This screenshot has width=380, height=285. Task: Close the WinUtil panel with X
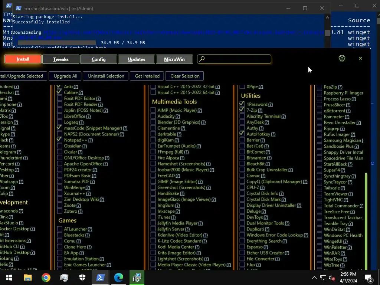coord(360,58)
